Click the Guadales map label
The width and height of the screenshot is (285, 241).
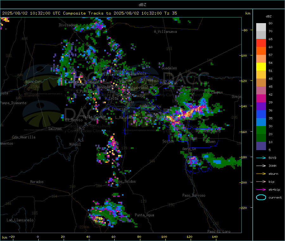point(169,68)
